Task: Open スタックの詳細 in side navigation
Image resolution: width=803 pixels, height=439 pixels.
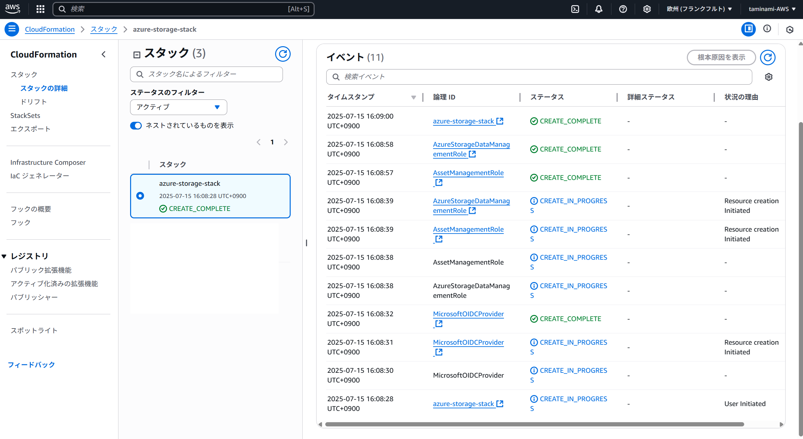Action: click(x=44, y=88)
